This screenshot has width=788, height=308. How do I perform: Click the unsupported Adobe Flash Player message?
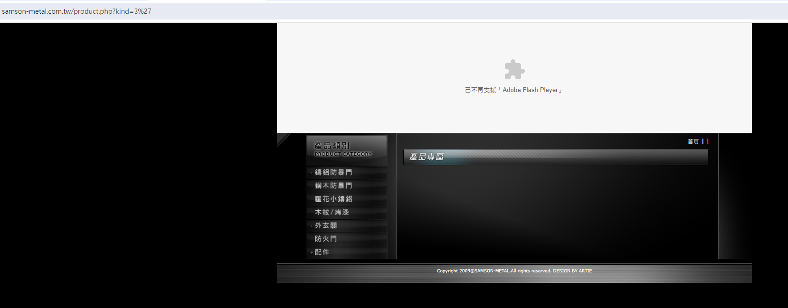513,90
